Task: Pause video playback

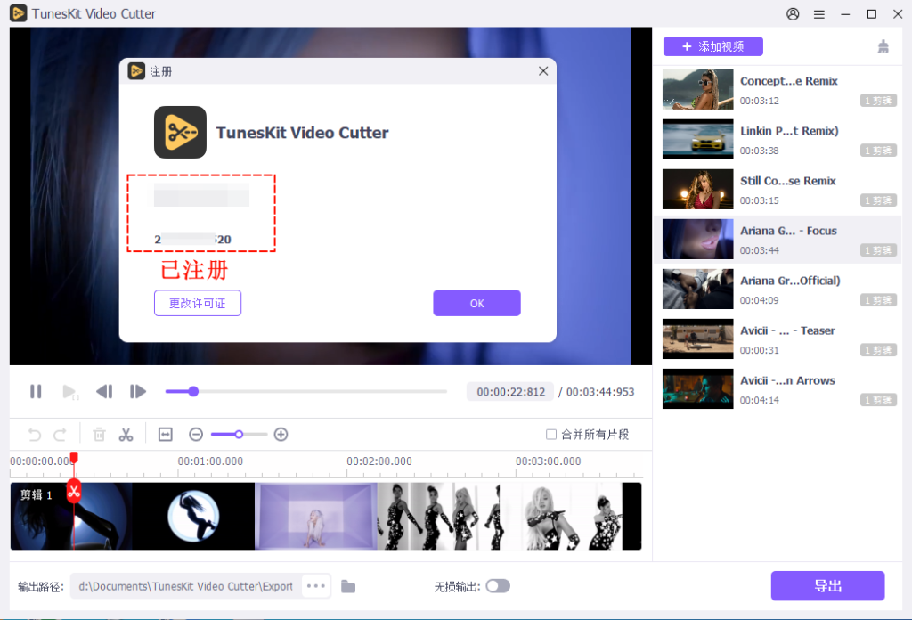Action: (36, 391)
